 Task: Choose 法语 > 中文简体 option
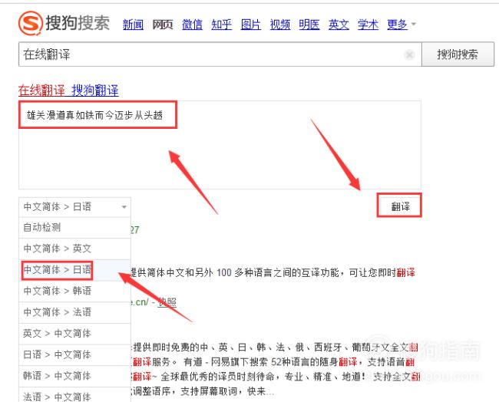tap(74, 395)
